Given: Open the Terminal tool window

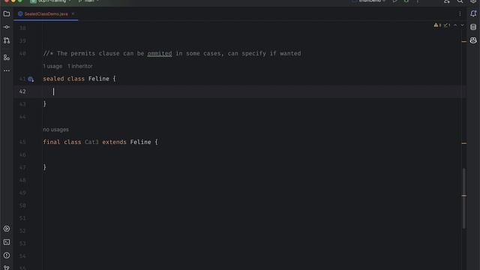Looking at the screenshot, I should [7, 242].
